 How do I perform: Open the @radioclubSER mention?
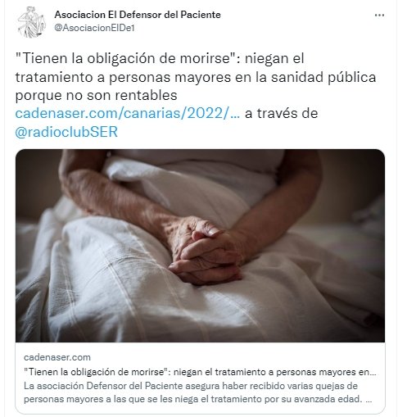point(66,132)
